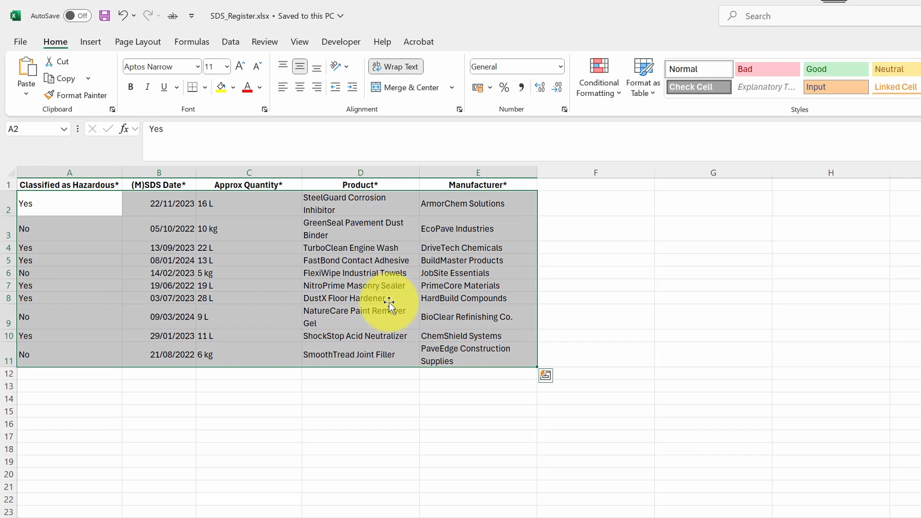This screenshot has width=921, height=518.
Task: Toggle Bold formatting
Action: click(x=130, y=87)
